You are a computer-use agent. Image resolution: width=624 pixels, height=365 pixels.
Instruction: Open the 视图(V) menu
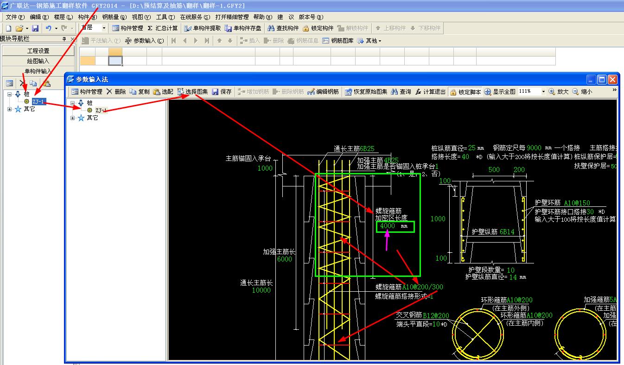click(141, 17)
